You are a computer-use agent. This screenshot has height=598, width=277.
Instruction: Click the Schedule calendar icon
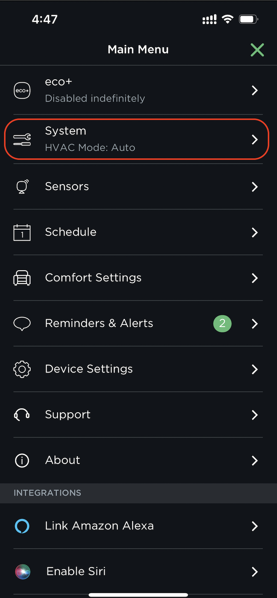point(22,233)
